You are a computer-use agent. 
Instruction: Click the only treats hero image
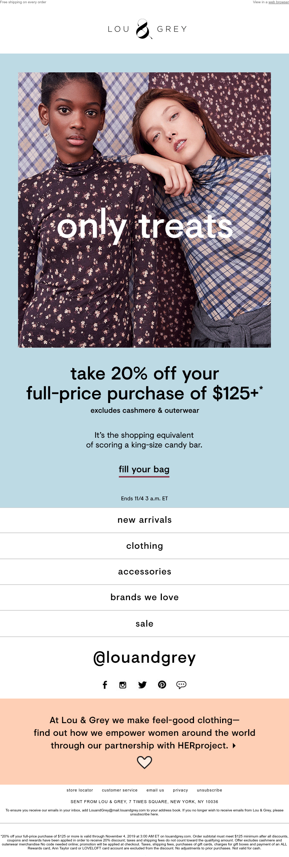pyautogui.click(x=144, y=210)
